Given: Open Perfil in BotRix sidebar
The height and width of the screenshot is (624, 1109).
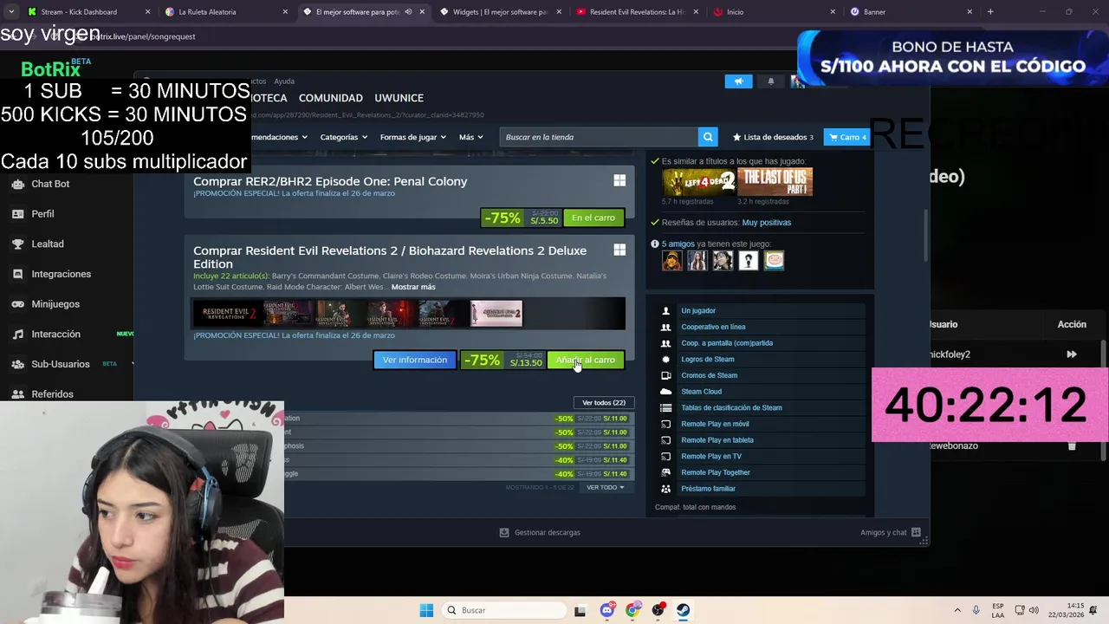Looking at the screenshot, I should (42, 214).
